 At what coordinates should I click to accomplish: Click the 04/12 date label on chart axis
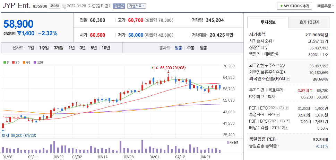(x=180, y=157)
